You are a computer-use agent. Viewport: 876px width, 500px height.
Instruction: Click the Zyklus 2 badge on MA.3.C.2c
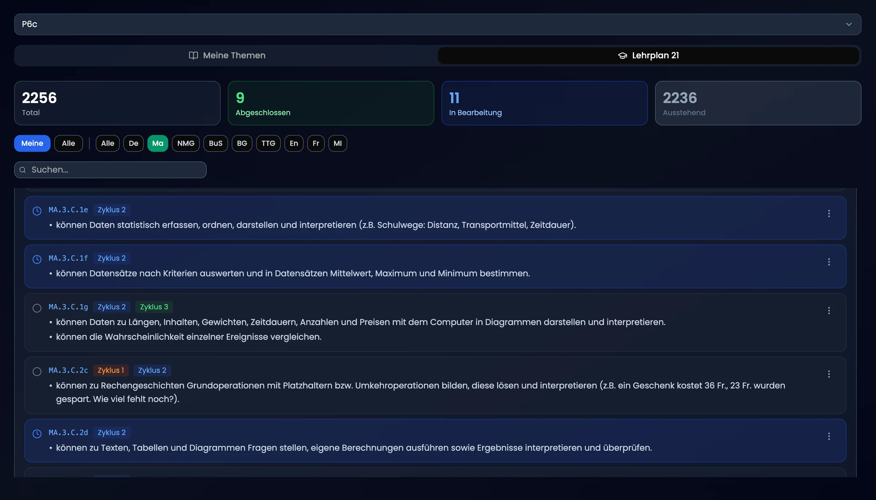(152, 370)
